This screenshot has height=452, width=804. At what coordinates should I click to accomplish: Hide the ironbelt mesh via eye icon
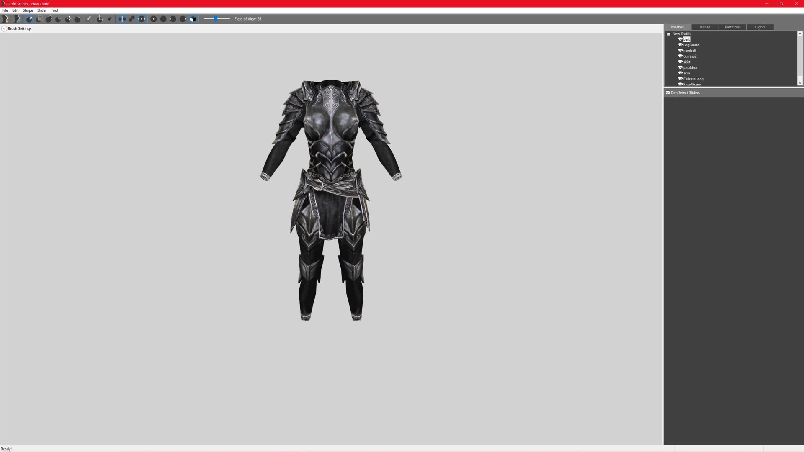pos(680,51)
